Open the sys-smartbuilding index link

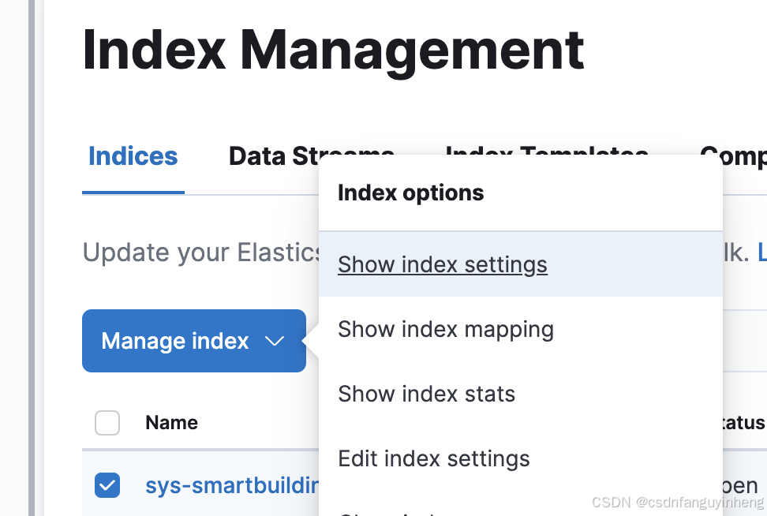pos(232,486)
